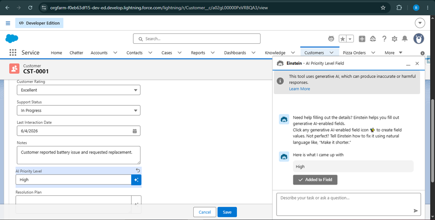Expand the Accounts tab chevron

pos(115,53)
